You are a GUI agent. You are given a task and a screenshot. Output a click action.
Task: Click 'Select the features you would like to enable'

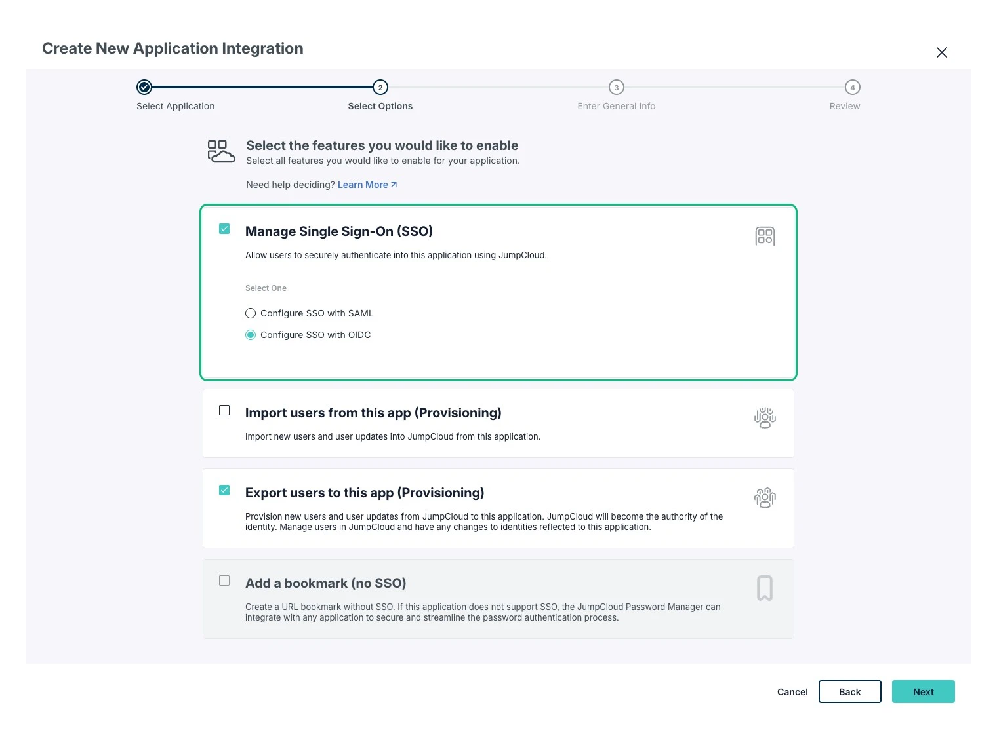382,145
